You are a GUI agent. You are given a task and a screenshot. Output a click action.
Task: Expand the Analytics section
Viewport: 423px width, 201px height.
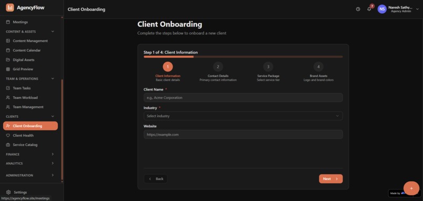52,163
